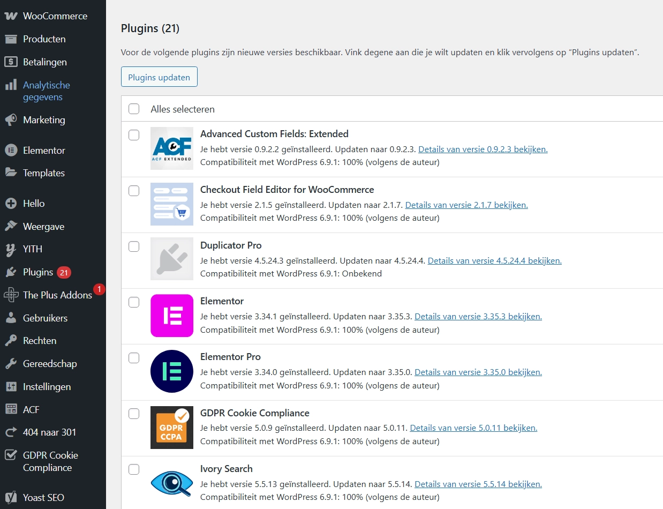
Task: Click the Betalingen dollar icon
Action: (x=11, y=62)
